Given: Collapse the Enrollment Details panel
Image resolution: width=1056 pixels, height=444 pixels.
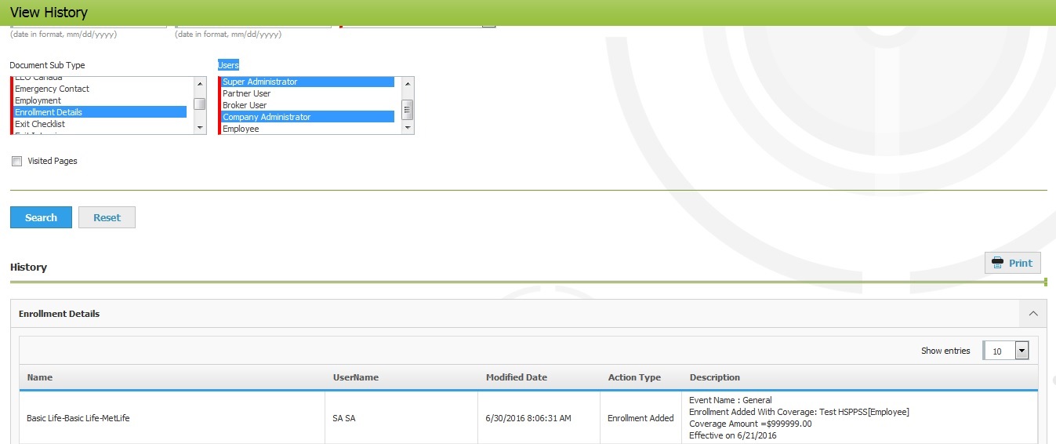Looking at the screenshot, I should [x=1032, y=314].
